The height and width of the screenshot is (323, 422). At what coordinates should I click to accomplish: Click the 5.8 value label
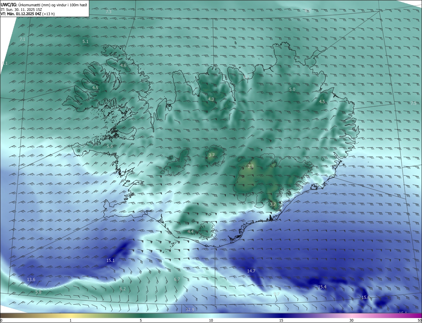point(38,292)
